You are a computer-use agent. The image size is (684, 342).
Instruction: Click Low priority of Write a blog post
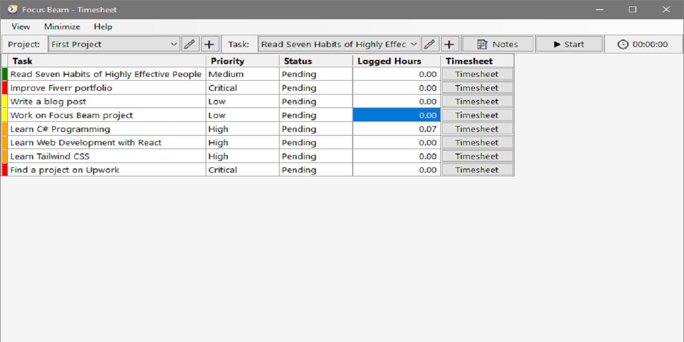pos(243,102)
